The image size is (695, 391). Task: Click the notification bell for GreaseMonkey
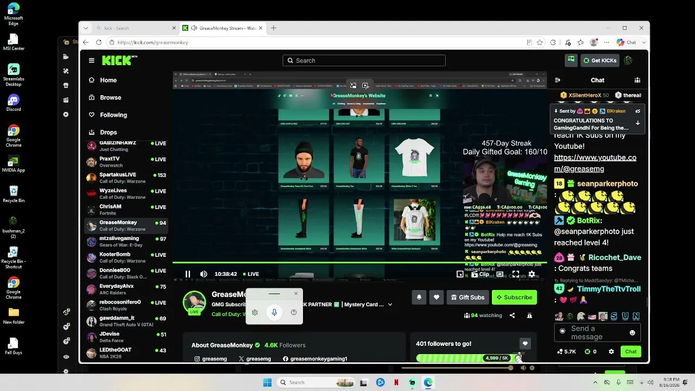coord(419,297)
